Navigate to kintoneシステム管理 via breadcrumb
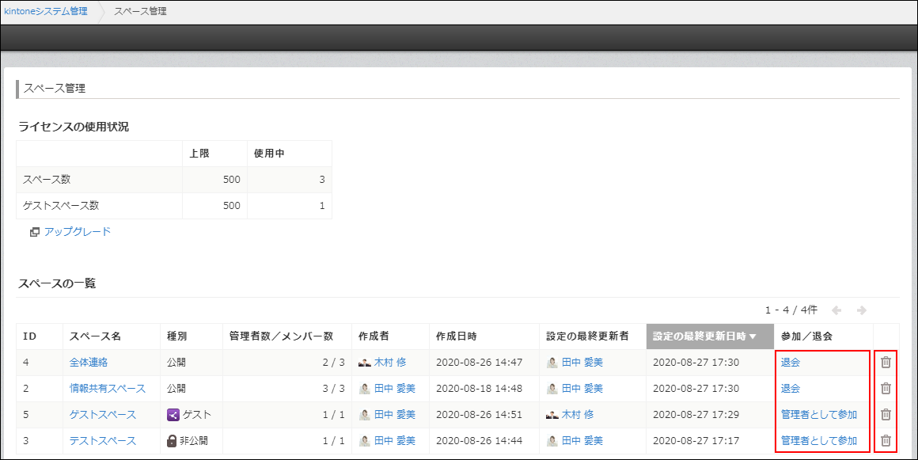Image resolution: width=918 pixels, height=460 pixels. 45,11
